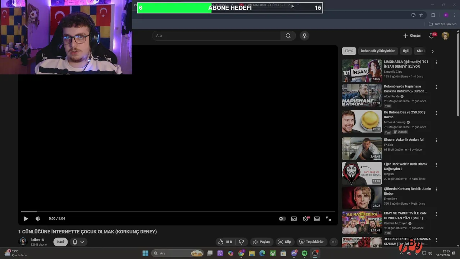Open Microsoft Edge from the taskbar
460x259 pixels.
[262, 253]
